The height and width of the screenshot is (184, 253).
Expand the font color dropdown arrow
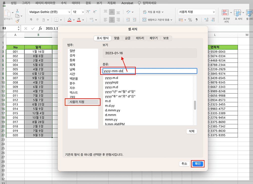(83, 20)
